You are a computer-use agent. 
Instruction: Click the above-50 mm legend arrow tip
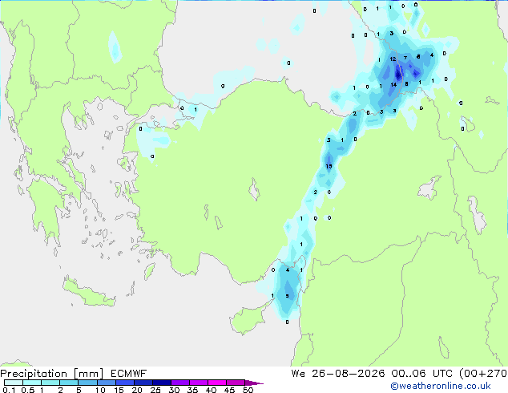254,383
